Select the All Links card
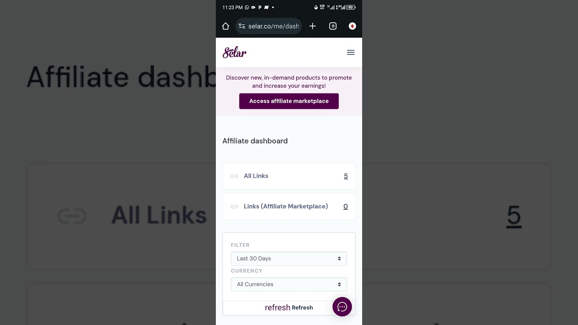578x325 pixels. (x=289, y=176)
